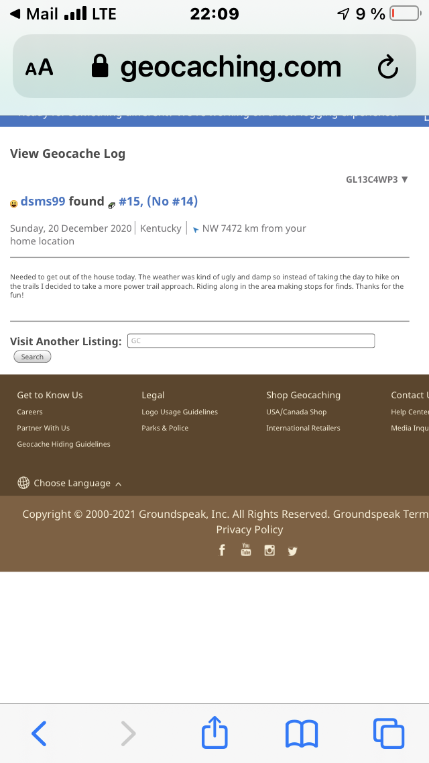
Task: Expand the GL13C4WP3 log code dropdown
Action: 377,179
